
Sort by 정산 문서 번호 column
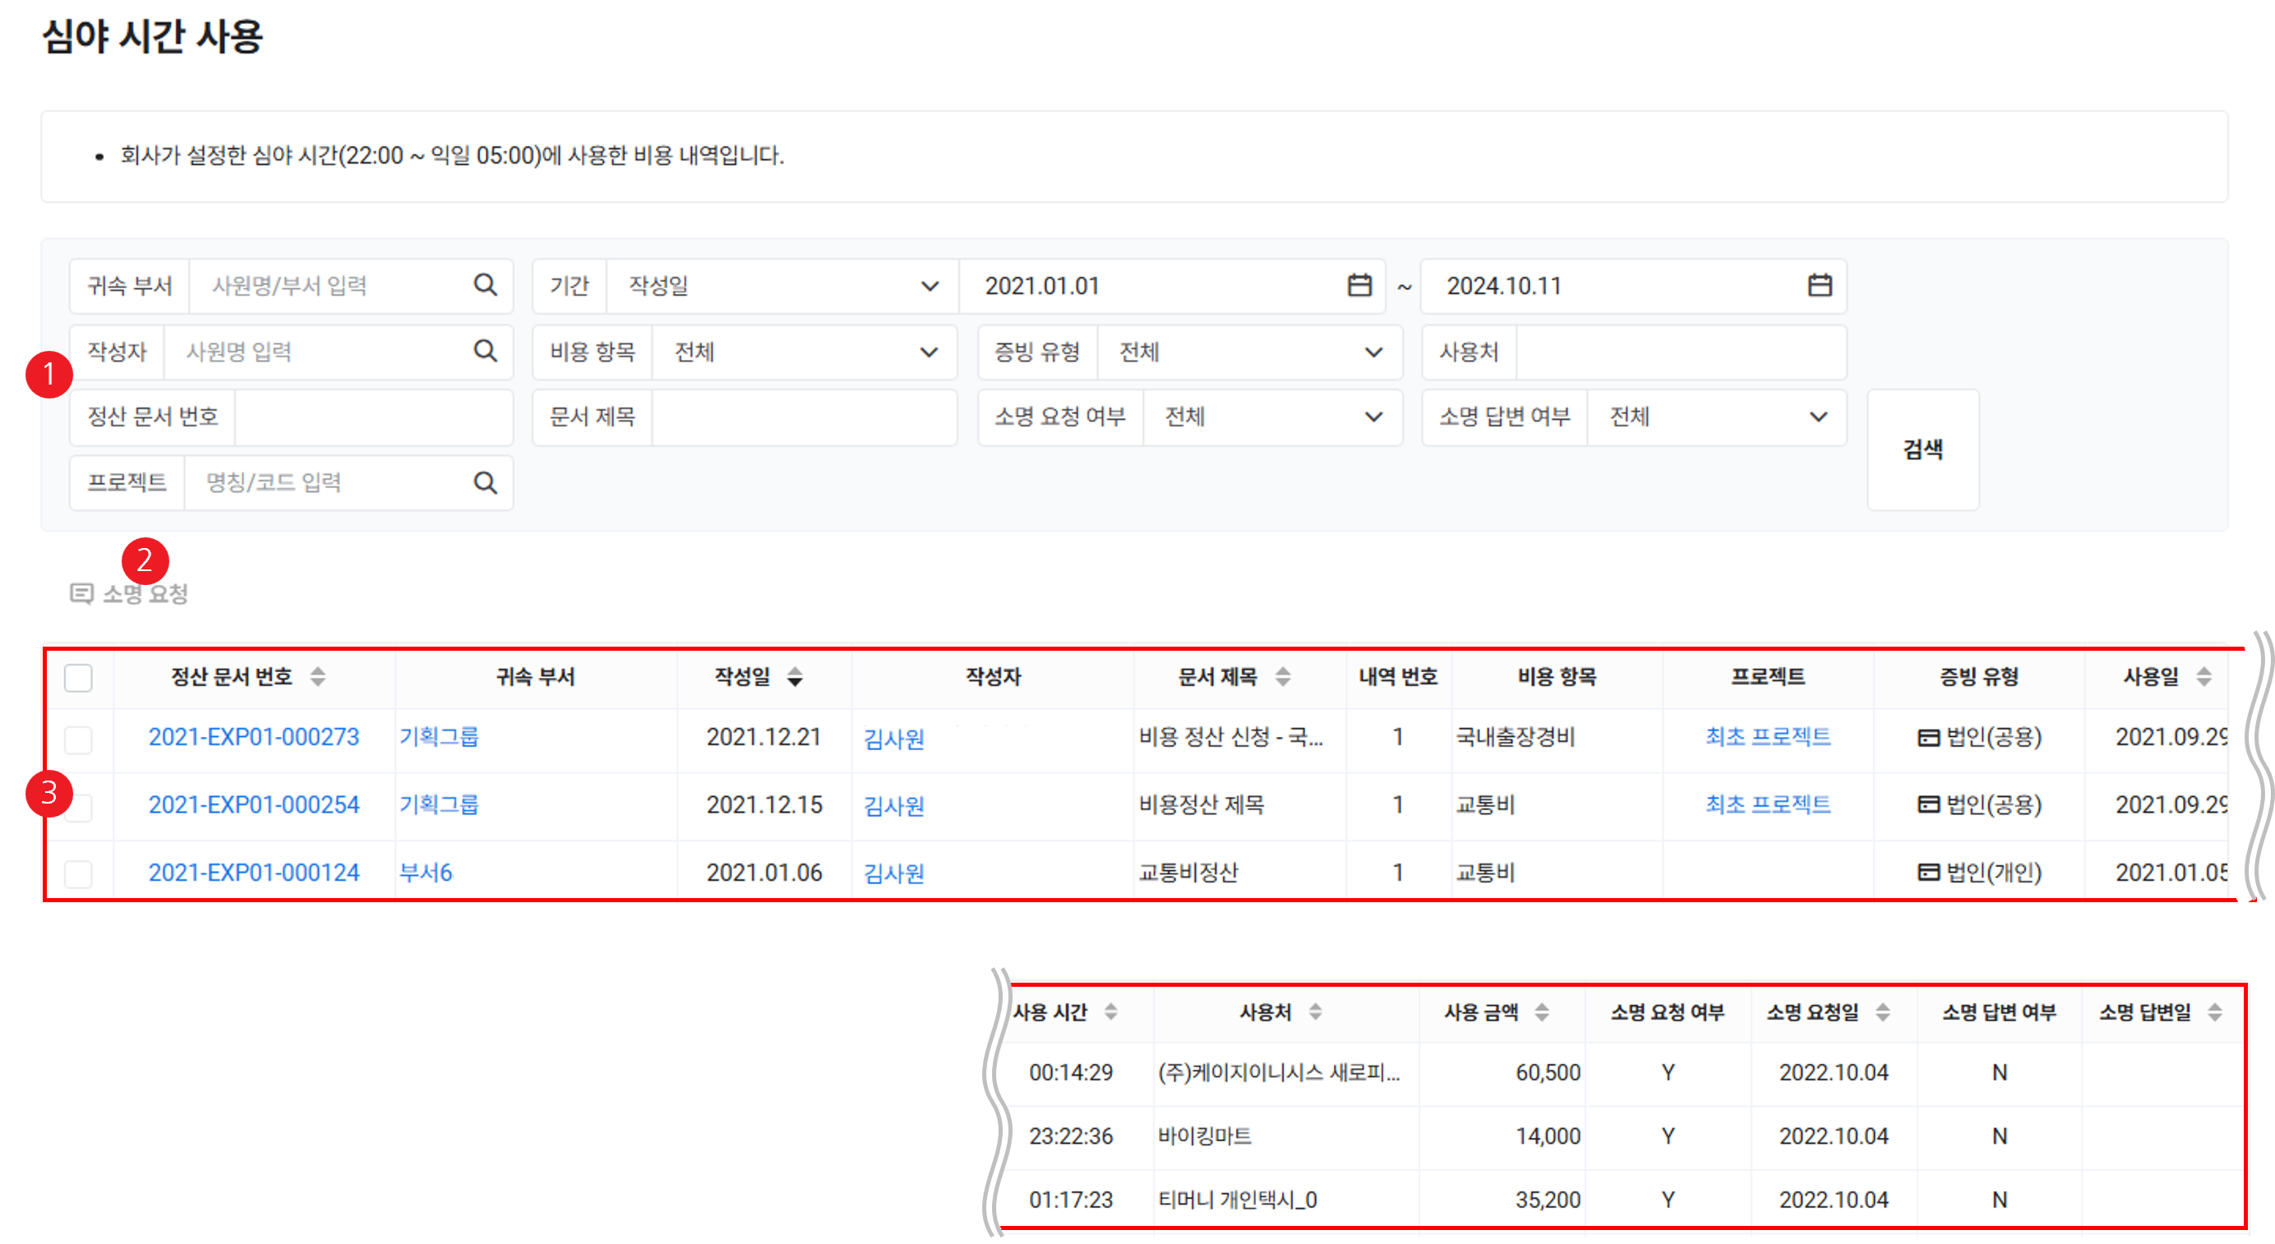click(x=318, y=677)
